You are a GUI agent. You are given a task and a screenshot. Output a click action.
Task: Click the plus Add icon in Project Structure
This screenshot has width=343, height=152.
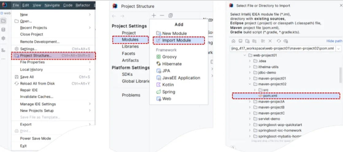(x=154, y=16)
